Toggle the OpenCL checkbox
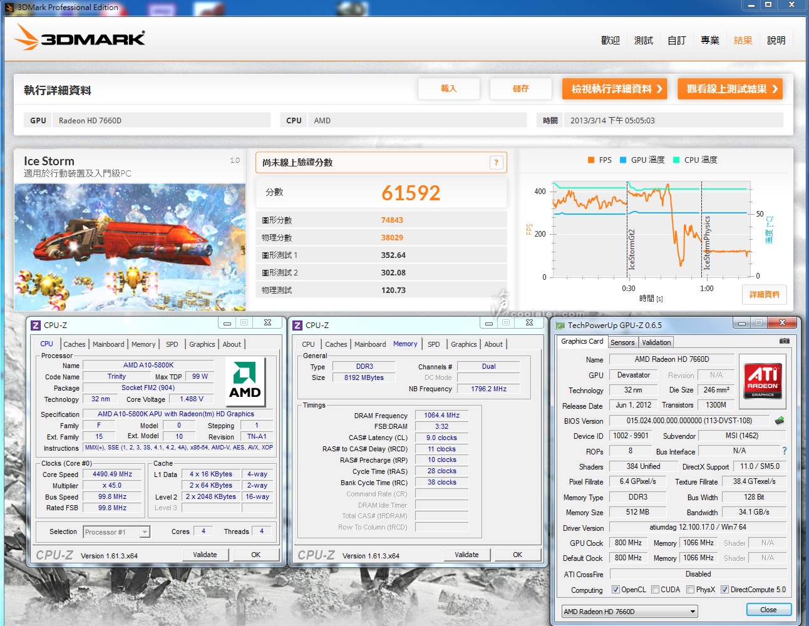Viewport: 809px width, 626px height. click(616, 590)
